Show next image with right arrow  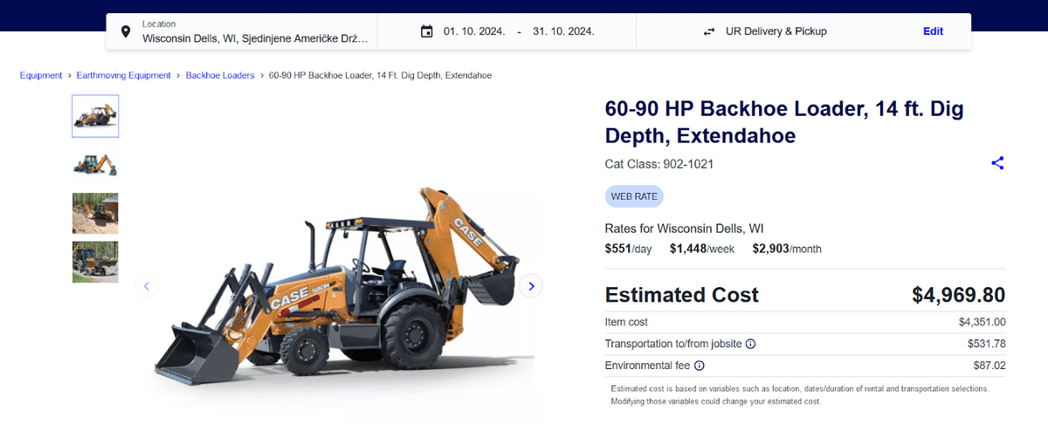(x=531, y=285)
